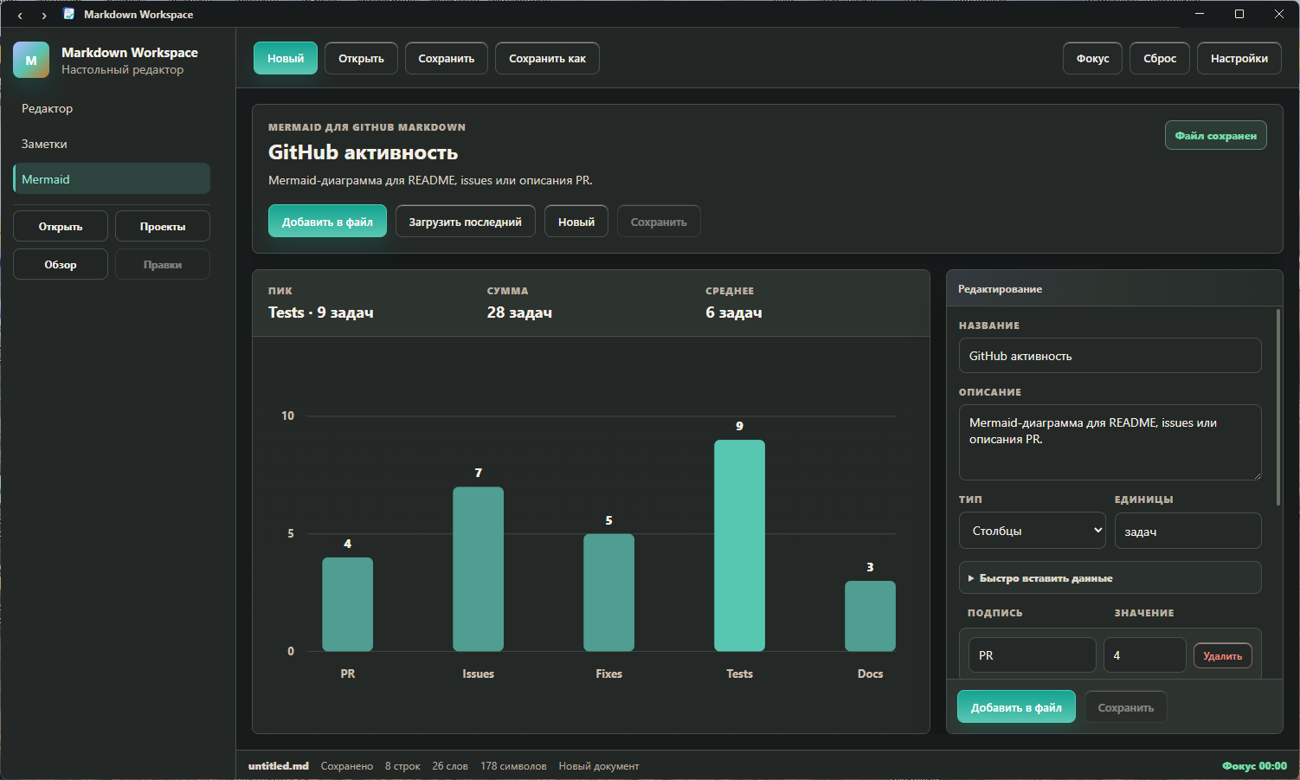1300x780 pixels.
Task: Click "Новый документ" in the status bar
Action: pos(599,766)
